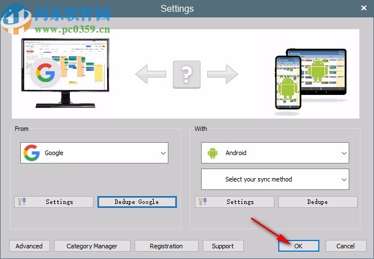Click the tools icon on the From Settings button
The image size is (374, 259).
(x=22, y=202)
